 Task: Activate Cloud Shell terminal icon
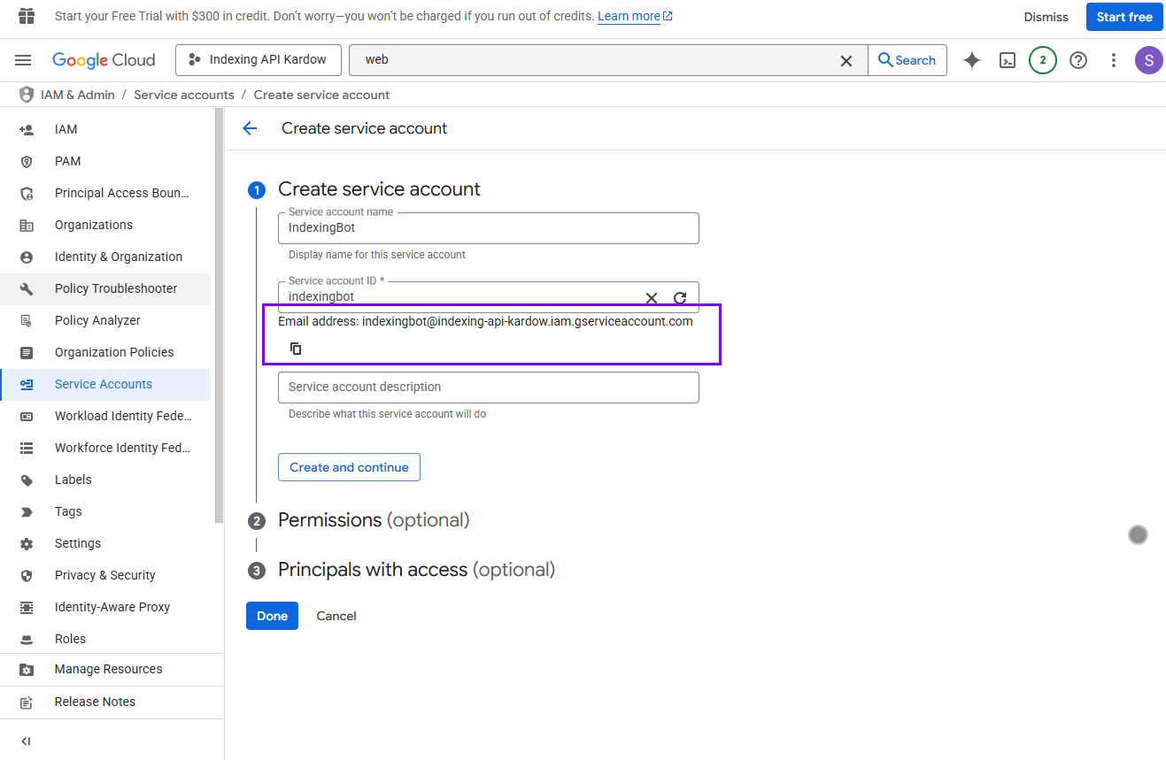tap(1008, 60)
